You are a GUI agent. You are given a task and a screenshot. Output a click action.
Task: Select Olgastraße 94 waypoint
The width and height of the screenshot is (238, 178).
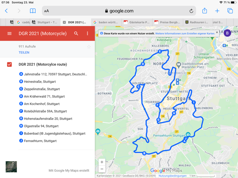pos(39,126)
